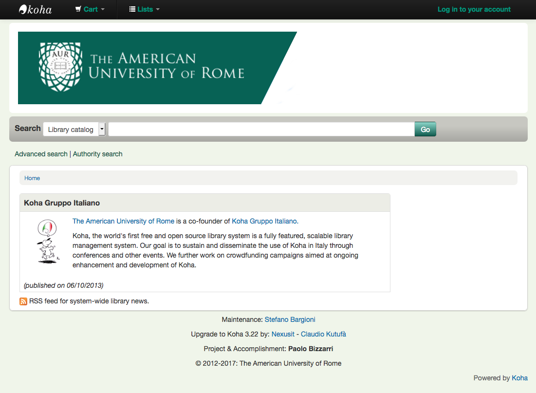Click the American University of Rome banner

pos(157,68)
